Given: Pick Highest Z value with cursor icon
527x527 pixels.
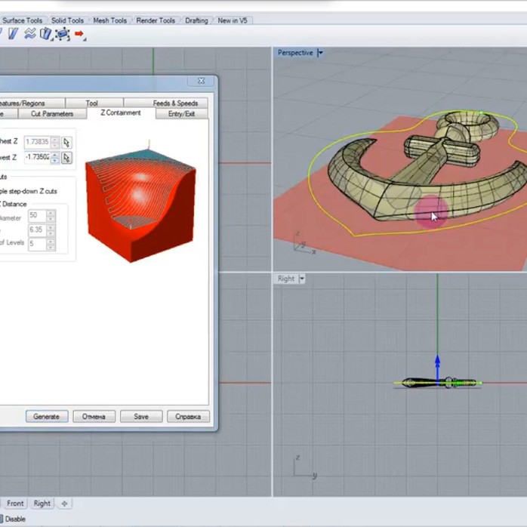Looking at the screenshot, I should point(66,143).
